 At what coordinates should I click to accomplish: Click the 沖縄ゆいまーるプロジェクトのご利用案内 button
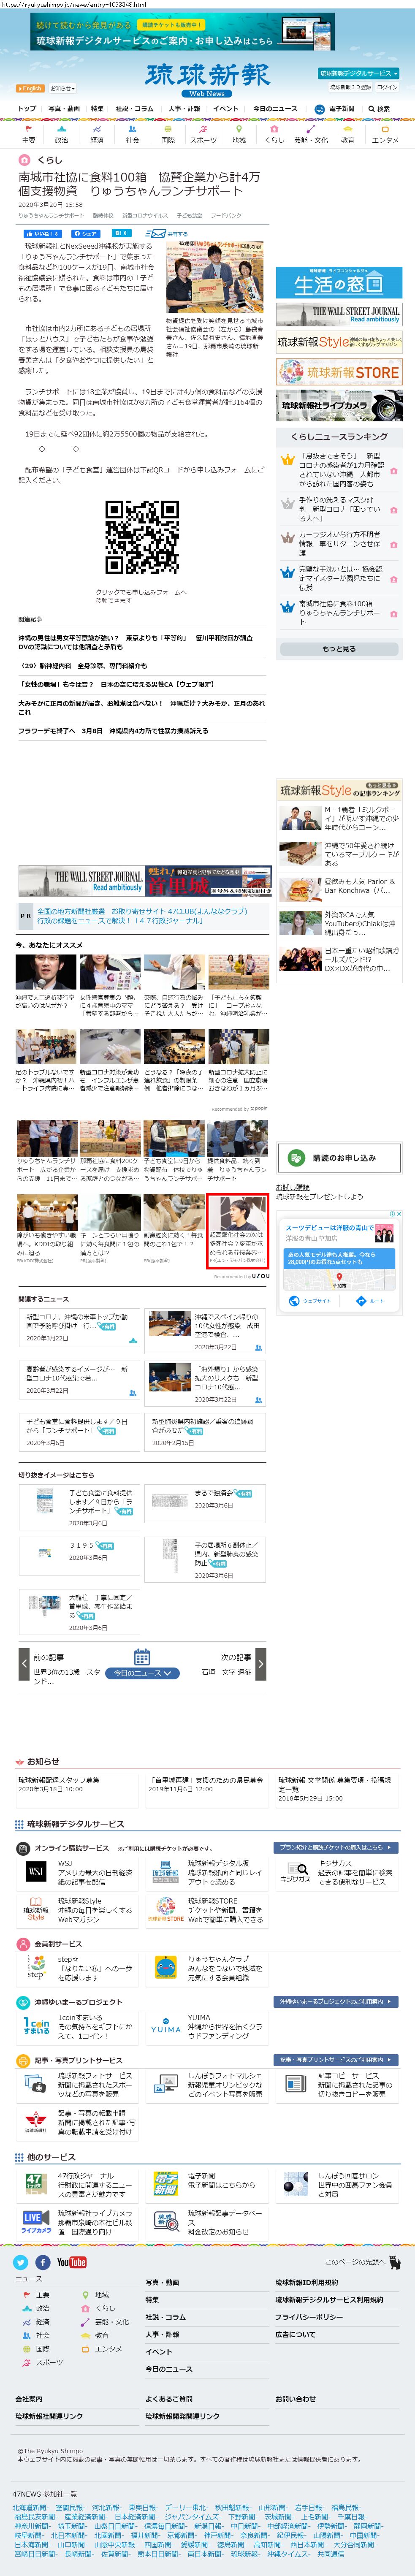(x=337, y=2002)
